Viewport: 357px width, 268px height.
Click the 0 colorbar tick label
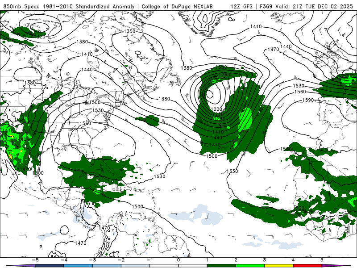pos(178,260)
